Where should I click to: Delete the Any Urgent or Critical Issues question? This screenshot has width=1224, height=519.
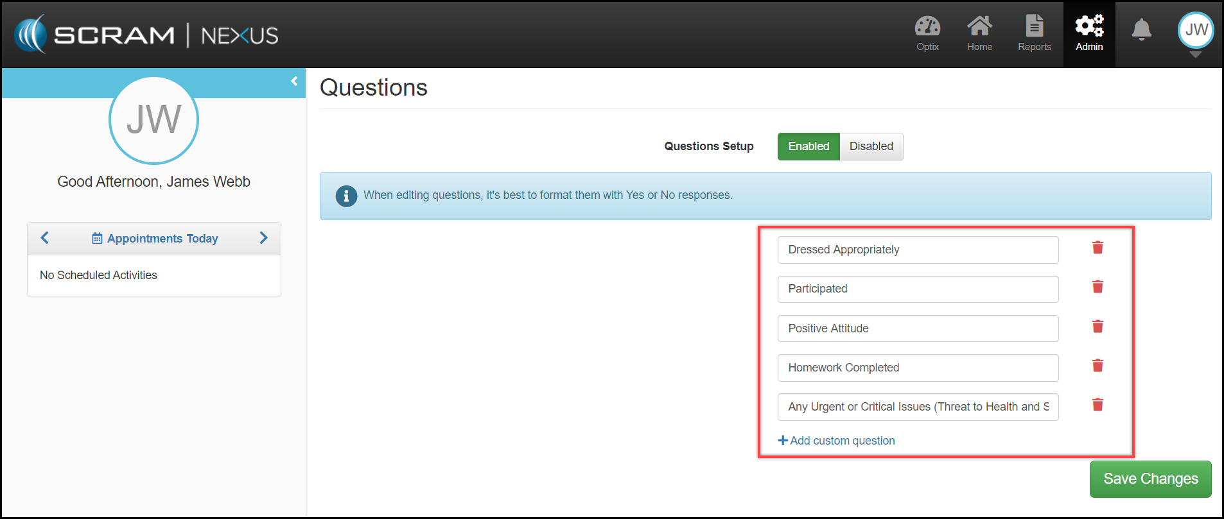[1097, 405]
